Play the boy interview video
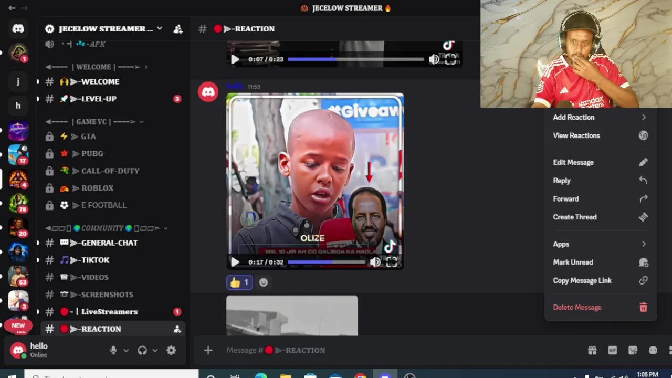Image resolution: width=672 pixels, height=378 pixels. (x=235, y=262)
